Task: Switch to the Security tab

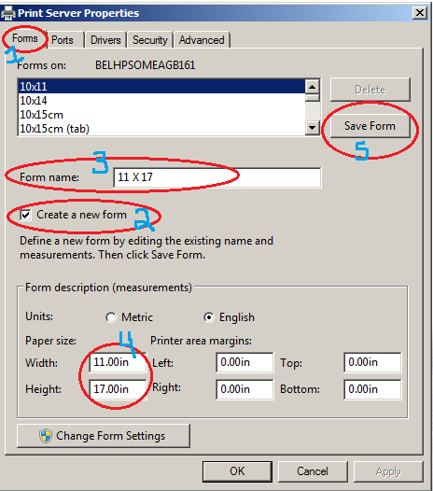Action: point(150,40)
